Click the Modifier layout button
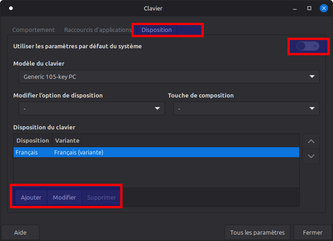The image size is (333, 241). point(64,197)
